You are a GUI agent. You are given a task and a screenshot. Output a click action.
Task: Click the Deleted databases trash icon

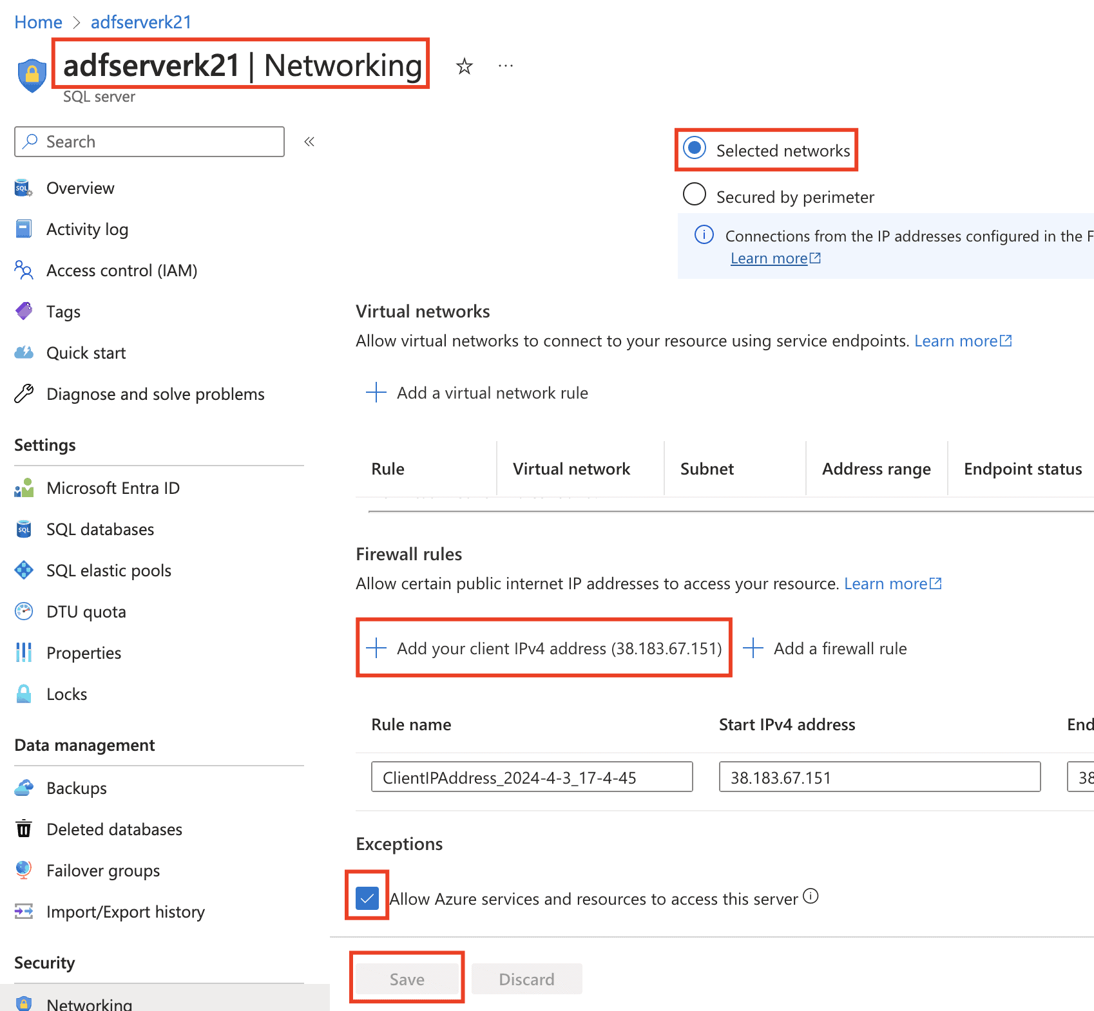(x=24, y=829)
